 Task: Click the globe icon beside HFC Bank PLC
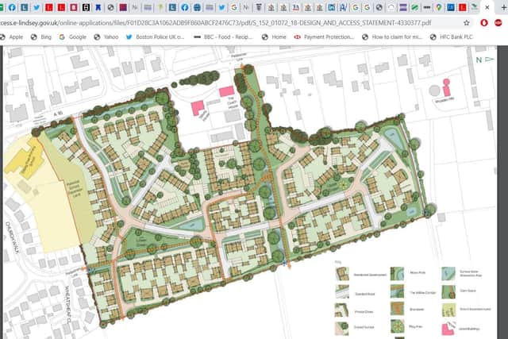pyautogui.click(x=433, y=37)
